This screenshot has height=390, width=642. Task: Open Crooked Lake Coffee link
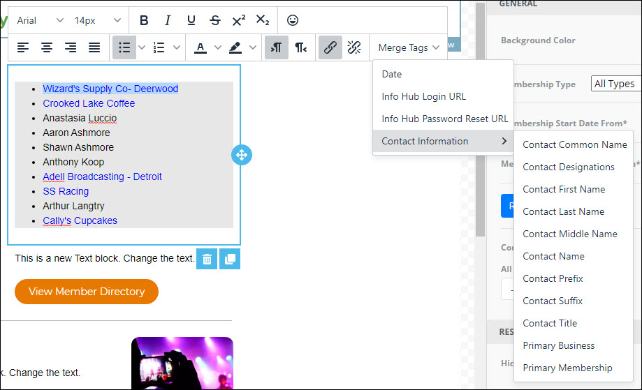[89, 103]
